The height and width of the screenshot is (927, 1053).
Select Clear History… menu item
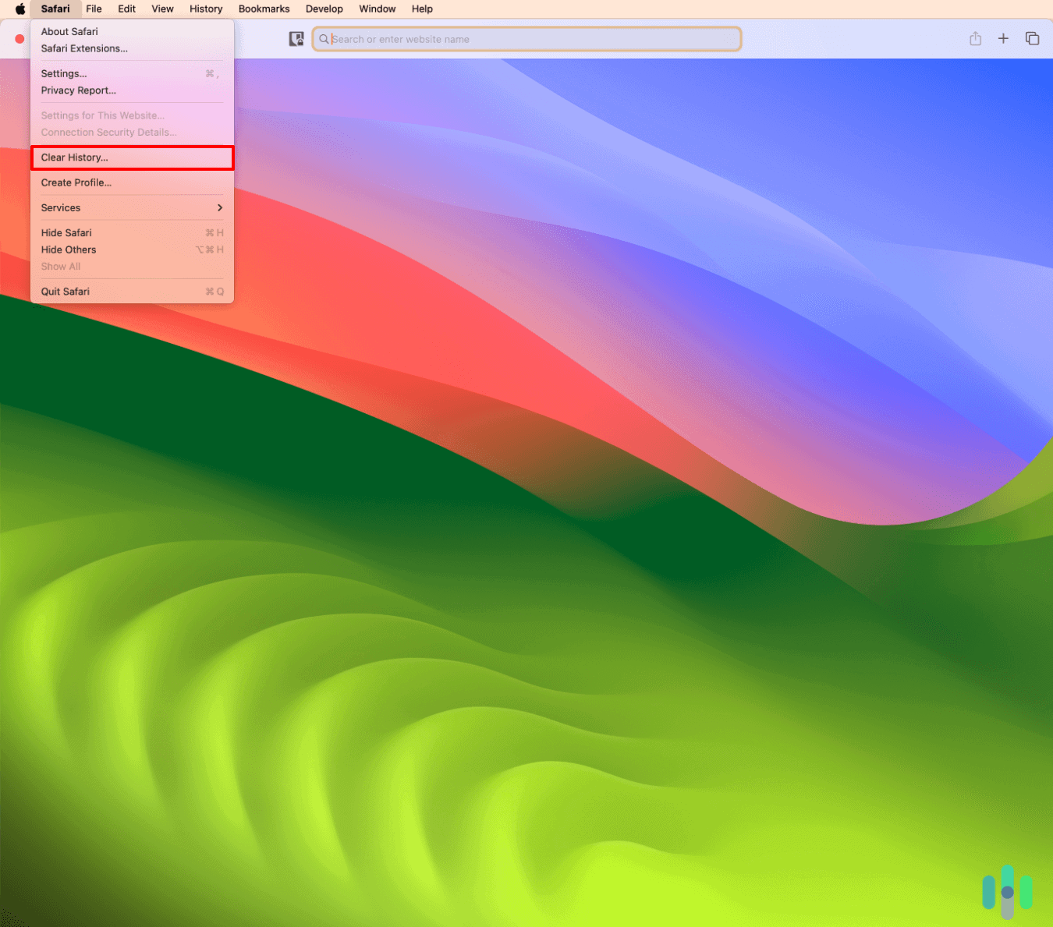(x=75, y=157)
